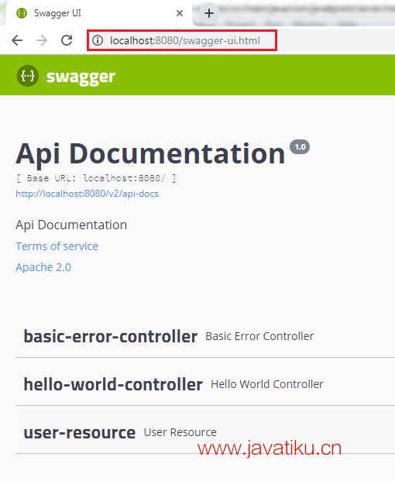Expand the basic-error-controller section

205,336
